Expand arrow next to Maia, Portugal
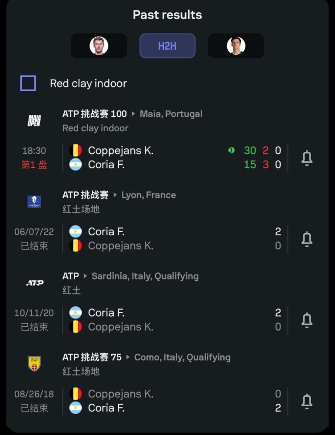 (133, 114)
